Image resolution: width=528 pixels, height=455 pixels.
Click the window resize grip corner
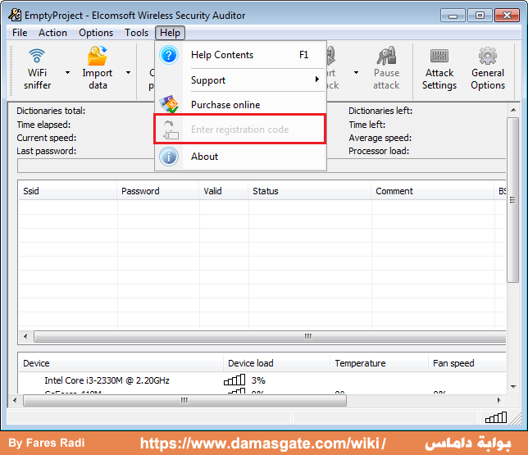pyautogui.click(x=515, y=419)
